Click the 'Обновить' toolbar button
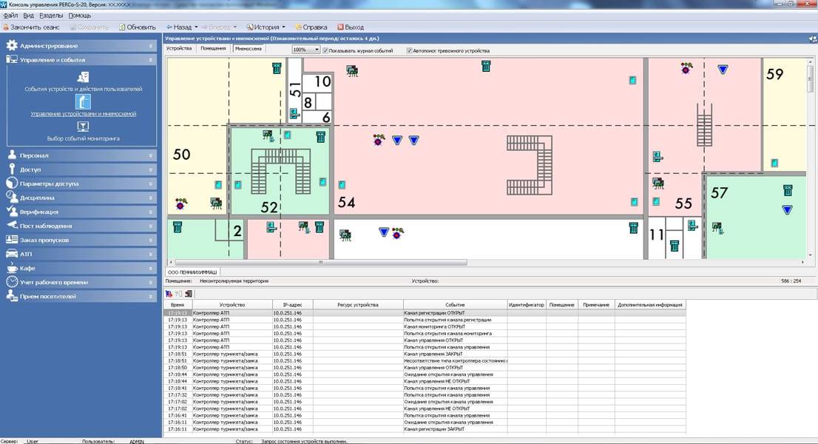Image resolution: width=818 pixels, height=444 pixels. pyautogui.click(x=136, y=27)
